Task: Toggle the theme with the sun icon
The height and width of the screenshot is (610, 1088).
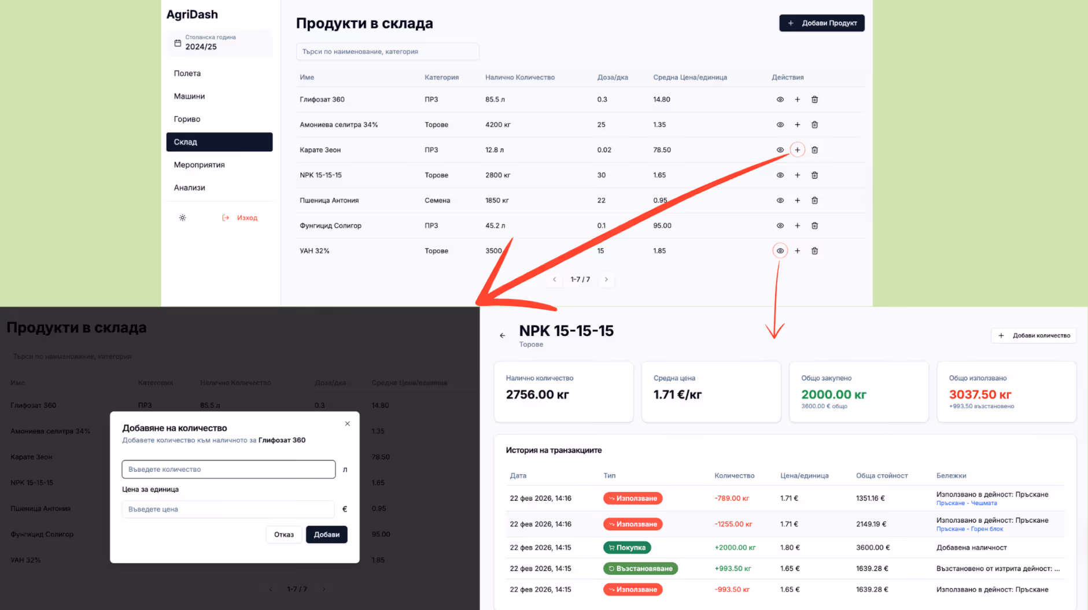Action: click(x=182, y=218)
